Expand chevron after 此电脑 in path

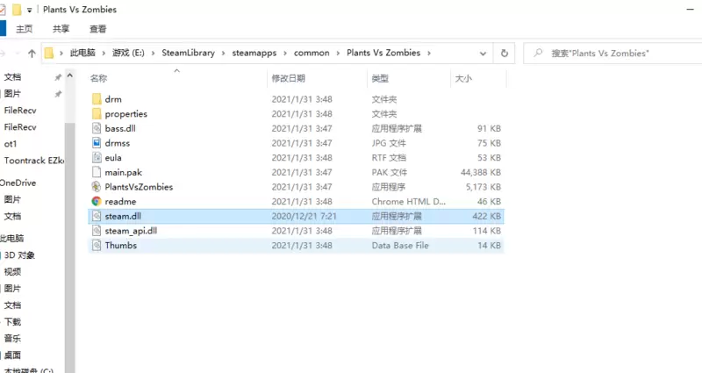(104, 54)
